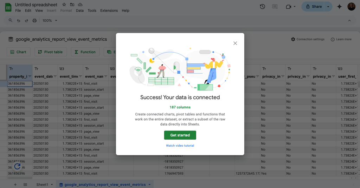Image resolution: width=360 pixels, height=188 pixels.
Task: Search the menus with the magnifier icon
Action: tap(10, 20)
